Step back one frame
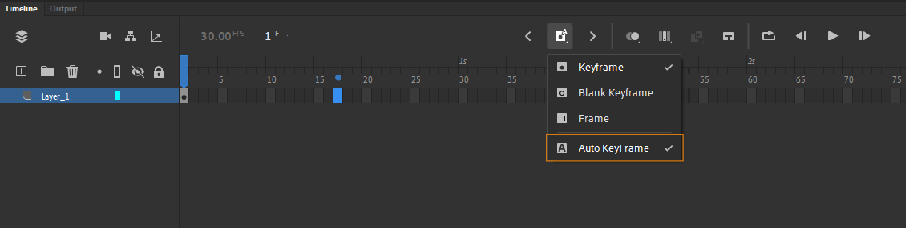 point(801,36)
